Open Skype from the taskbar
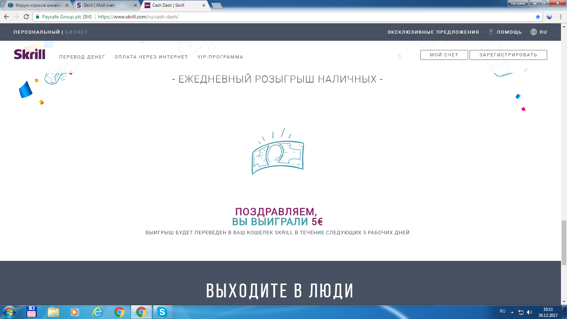The height and width of the screenshot is (319, 567). (x=162, y=312)
